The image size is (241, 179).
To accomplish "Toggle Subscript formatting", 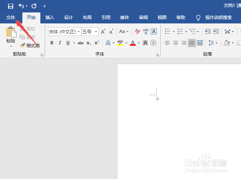I will tap(89, 43).
